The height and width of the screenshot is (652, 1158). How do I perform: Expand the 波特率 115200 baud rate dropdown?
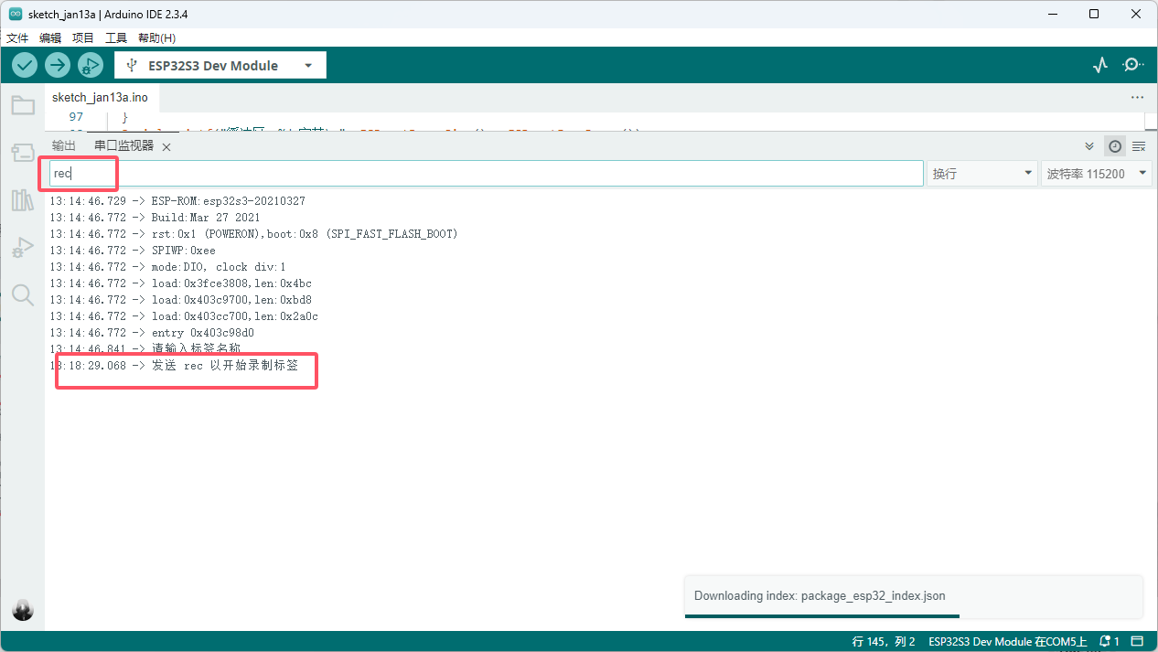click(1096, 174)
